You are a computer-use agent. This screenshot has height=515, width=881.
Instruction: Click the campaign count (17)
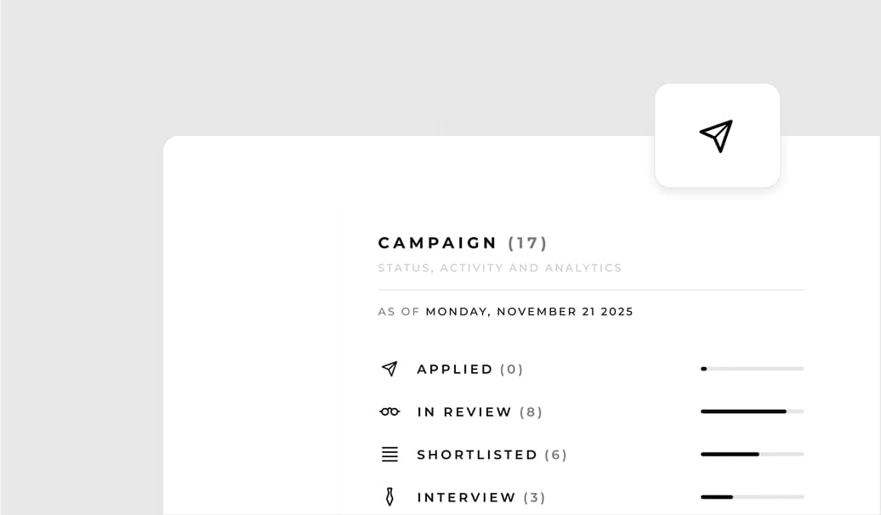click(528, 243)
